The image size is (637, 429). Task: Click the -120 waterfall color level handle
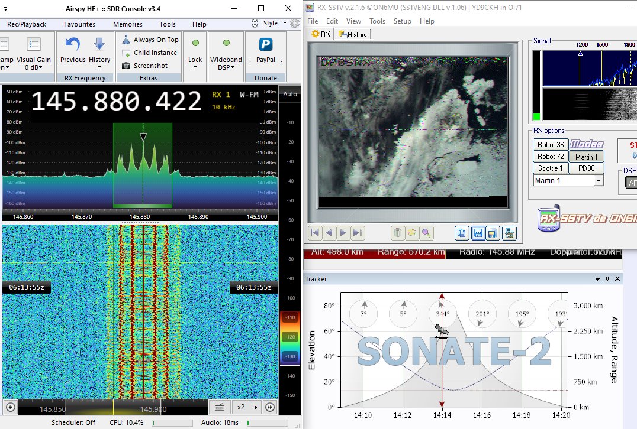pyautogui.click(x=290, y=337)
